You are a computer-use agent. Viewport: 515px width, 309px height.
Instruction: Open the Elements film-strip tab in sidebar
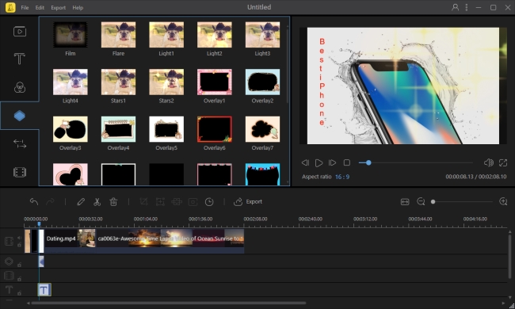[x=20, y=172]
